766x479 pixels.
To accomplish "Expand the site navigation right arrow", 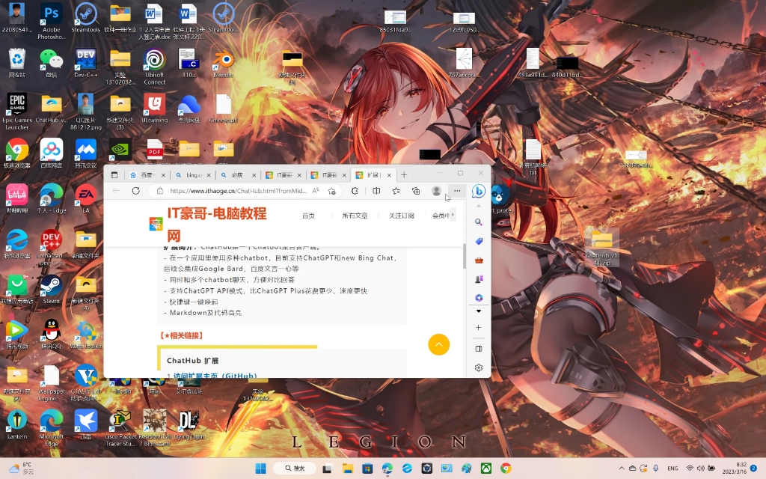I will [x=453, y=215].
